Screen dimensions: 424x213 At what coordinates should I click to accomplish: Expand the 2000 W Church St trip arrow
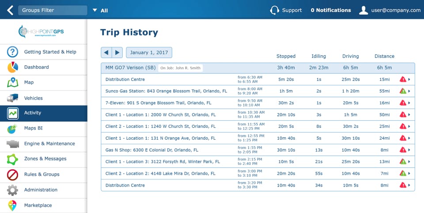click(x=409, y=115)
